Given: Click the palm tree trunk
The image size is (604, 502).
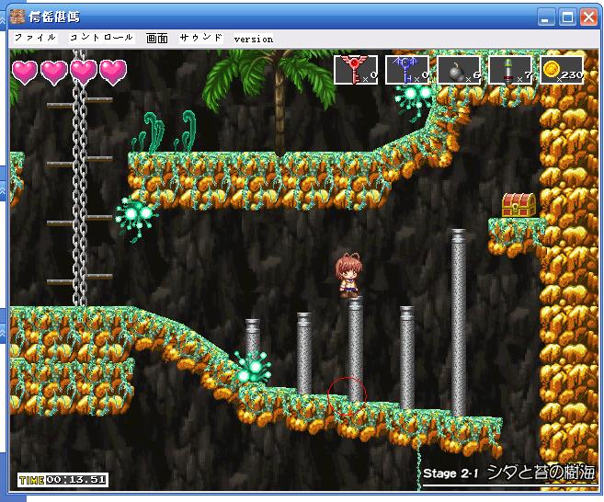Looking at the screenshot, I should tap(279, 104).
